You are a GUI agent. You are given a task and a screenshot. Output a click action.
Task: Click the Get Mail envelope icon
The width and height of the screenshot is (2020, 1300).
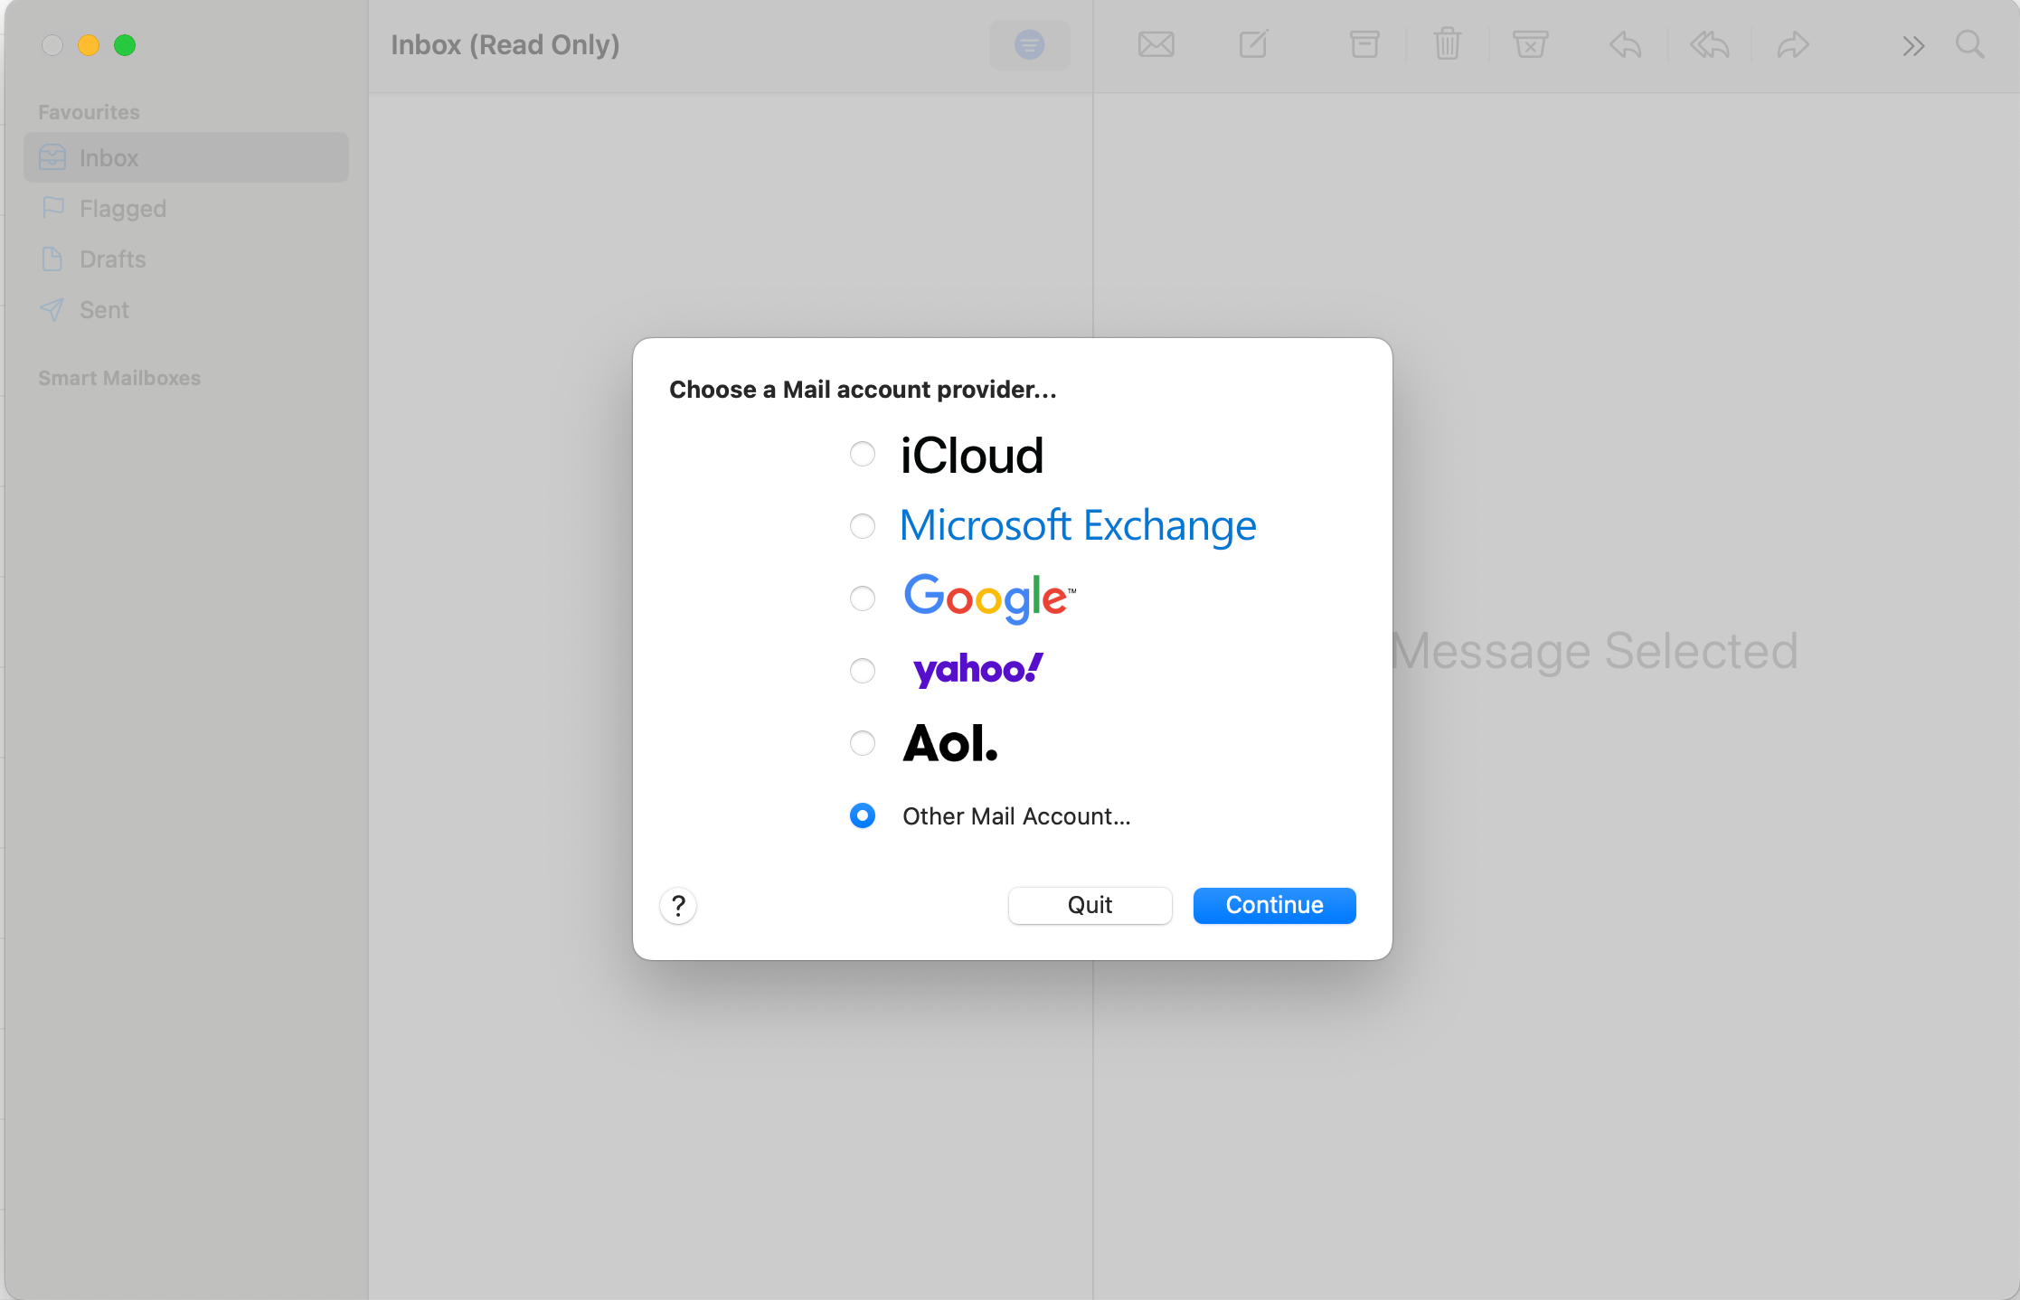1156,44
